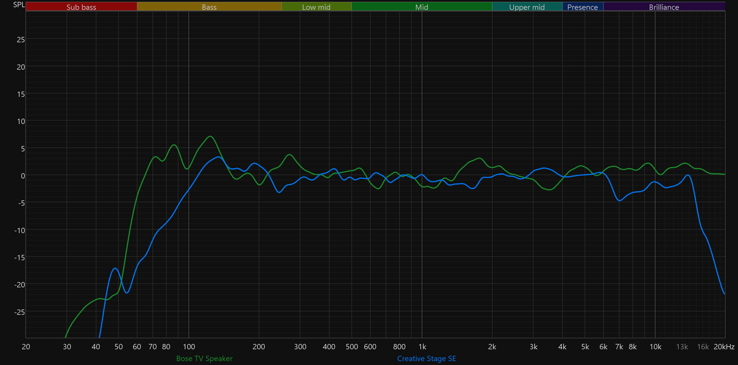Screen dimensions: 738x365
Task: Toggle the Bose TV Speaker legend label
Action: (x=205, y=358)
